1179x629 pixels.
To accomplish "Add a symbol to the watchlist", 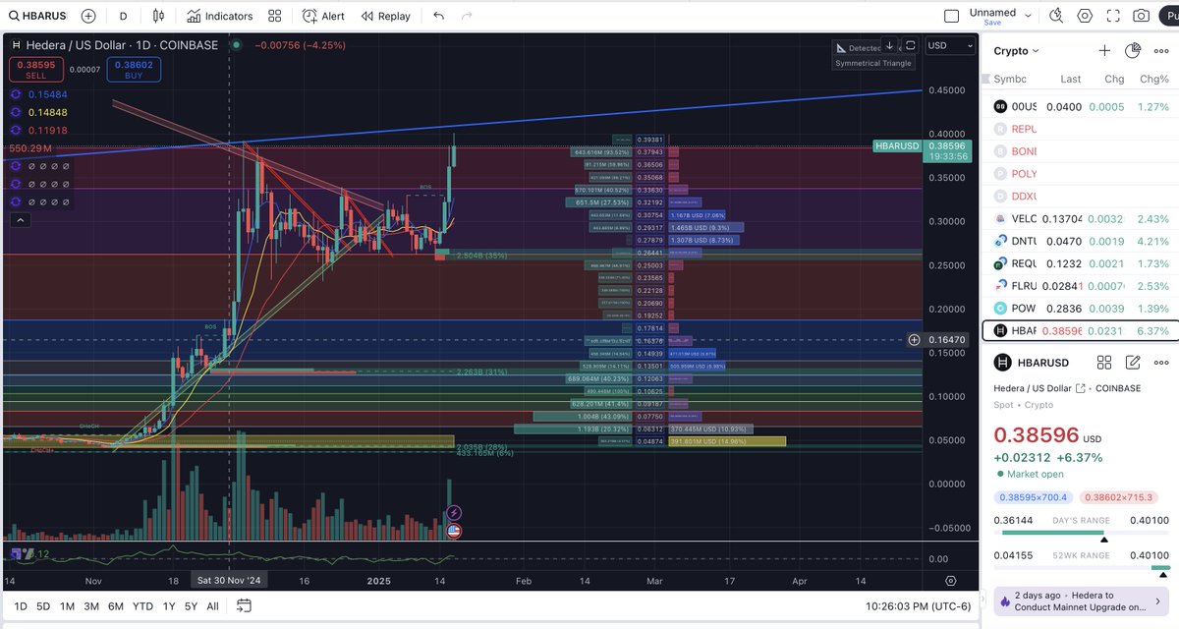I will 1104,50.
